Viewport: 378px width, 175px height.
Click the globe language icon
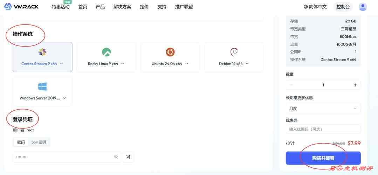click(306, 7)
